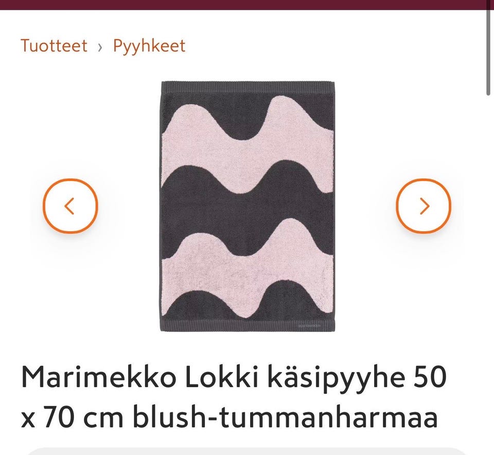The height and width of the screenshot is (455, 494).
Task: Click the breadcrumb separator chevron
Action: pyautogui.click(x=100, y=47)
